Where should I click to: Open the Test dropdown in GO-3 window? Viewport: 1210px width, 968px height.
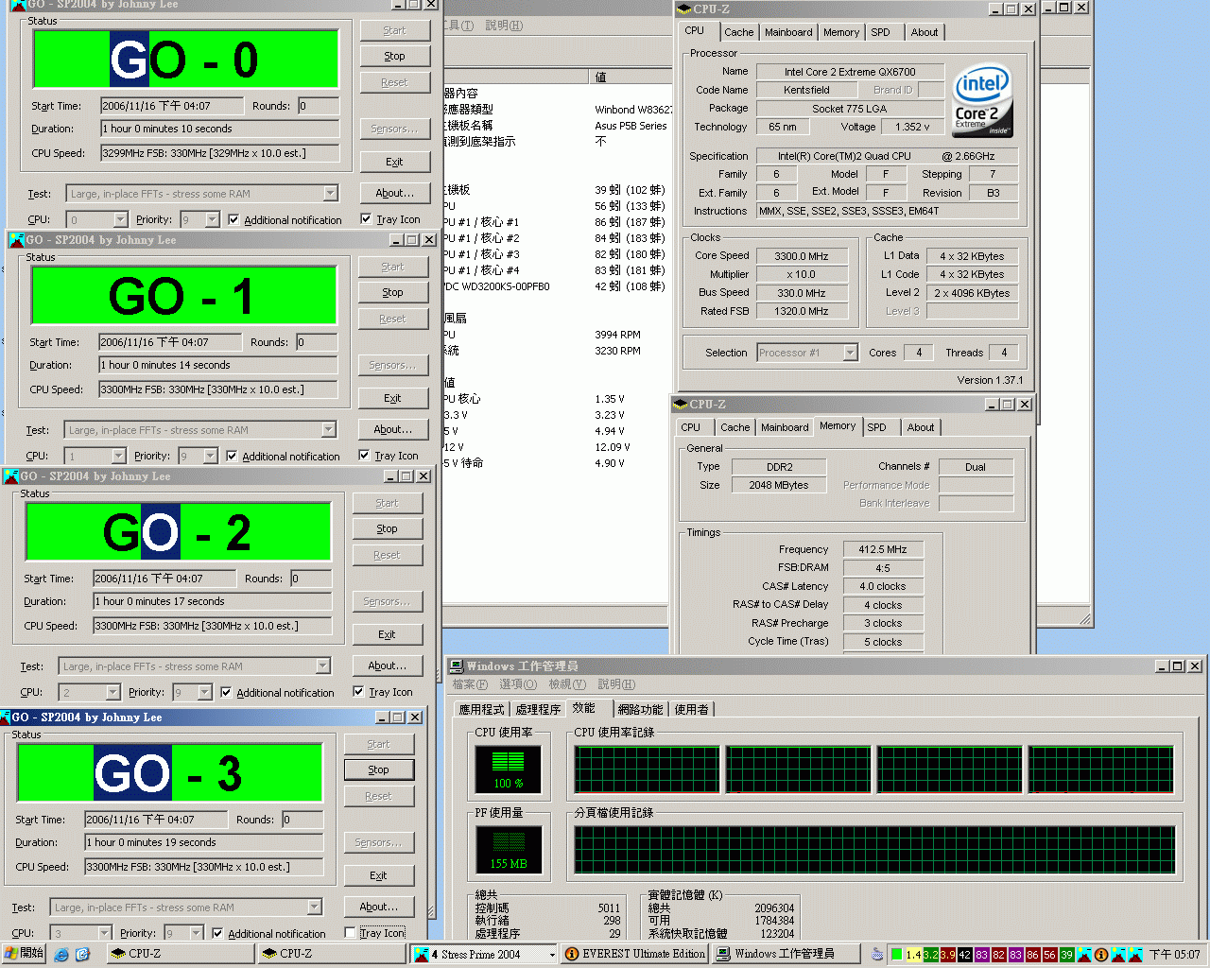tap(314, 907)
